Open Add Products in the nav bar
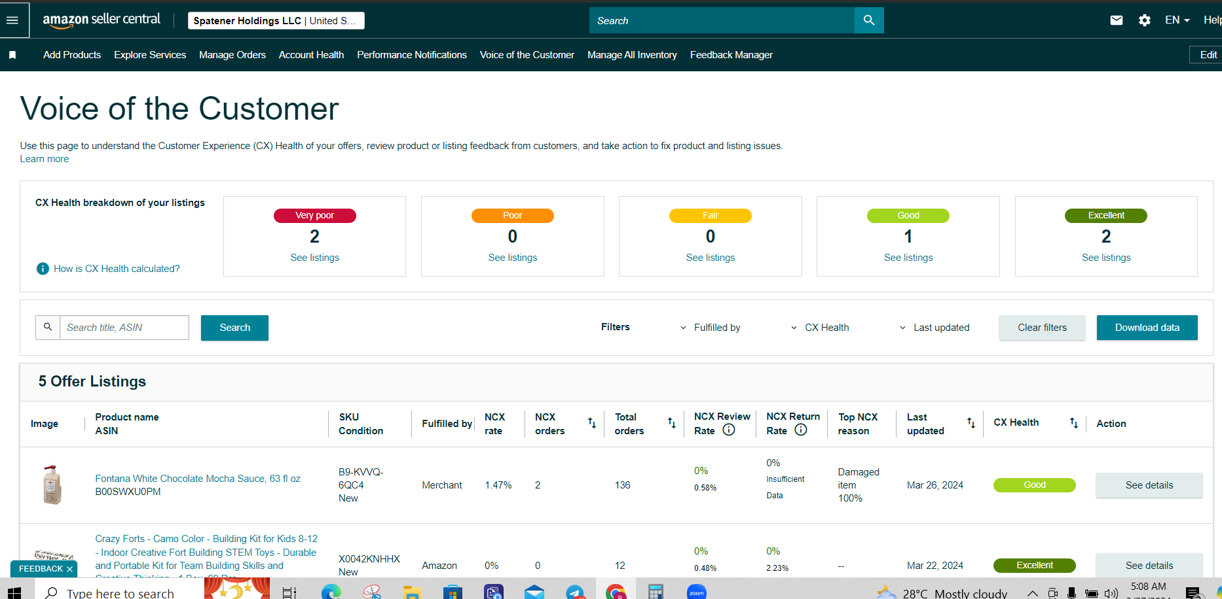 click(72, 55)
